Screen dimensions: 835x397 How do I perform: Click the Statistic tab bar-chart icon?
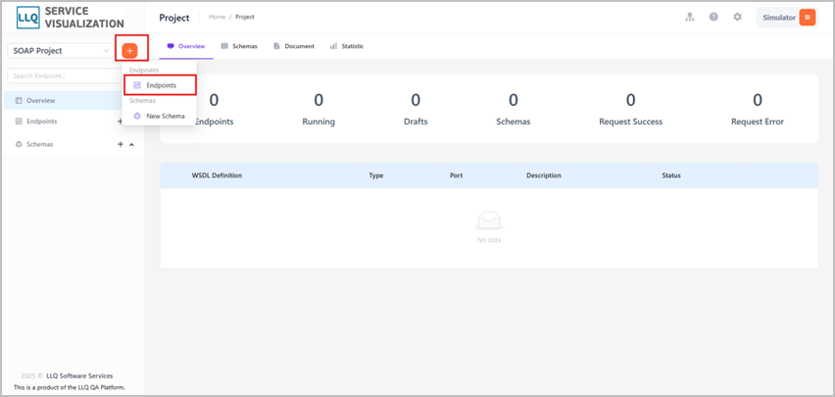[x=333, y=46]
